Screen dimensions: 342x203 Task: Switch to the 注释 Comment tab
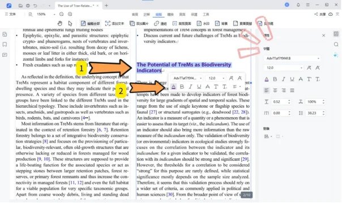(147, 14)
